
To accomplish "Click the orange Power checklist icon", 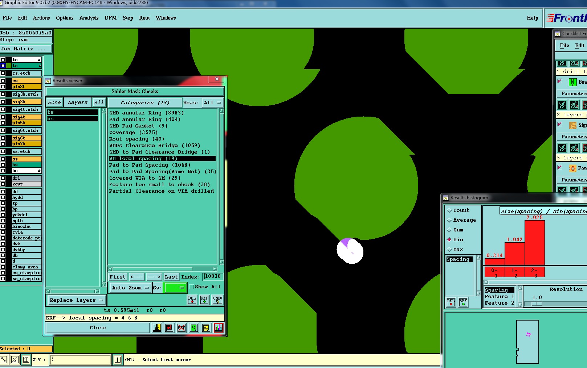I will point(573,168).
